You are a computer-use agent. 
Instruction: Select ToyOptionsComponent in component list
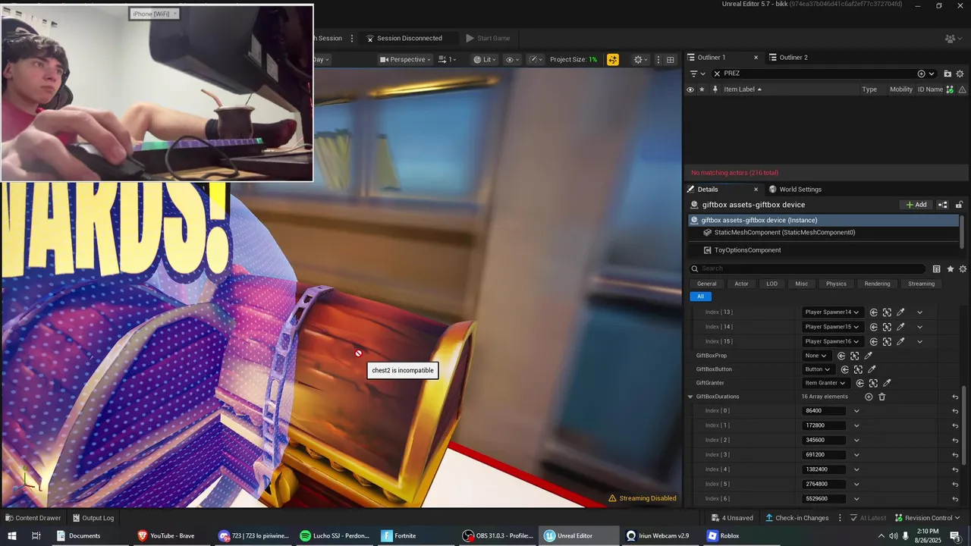click(x=747, y=250)
